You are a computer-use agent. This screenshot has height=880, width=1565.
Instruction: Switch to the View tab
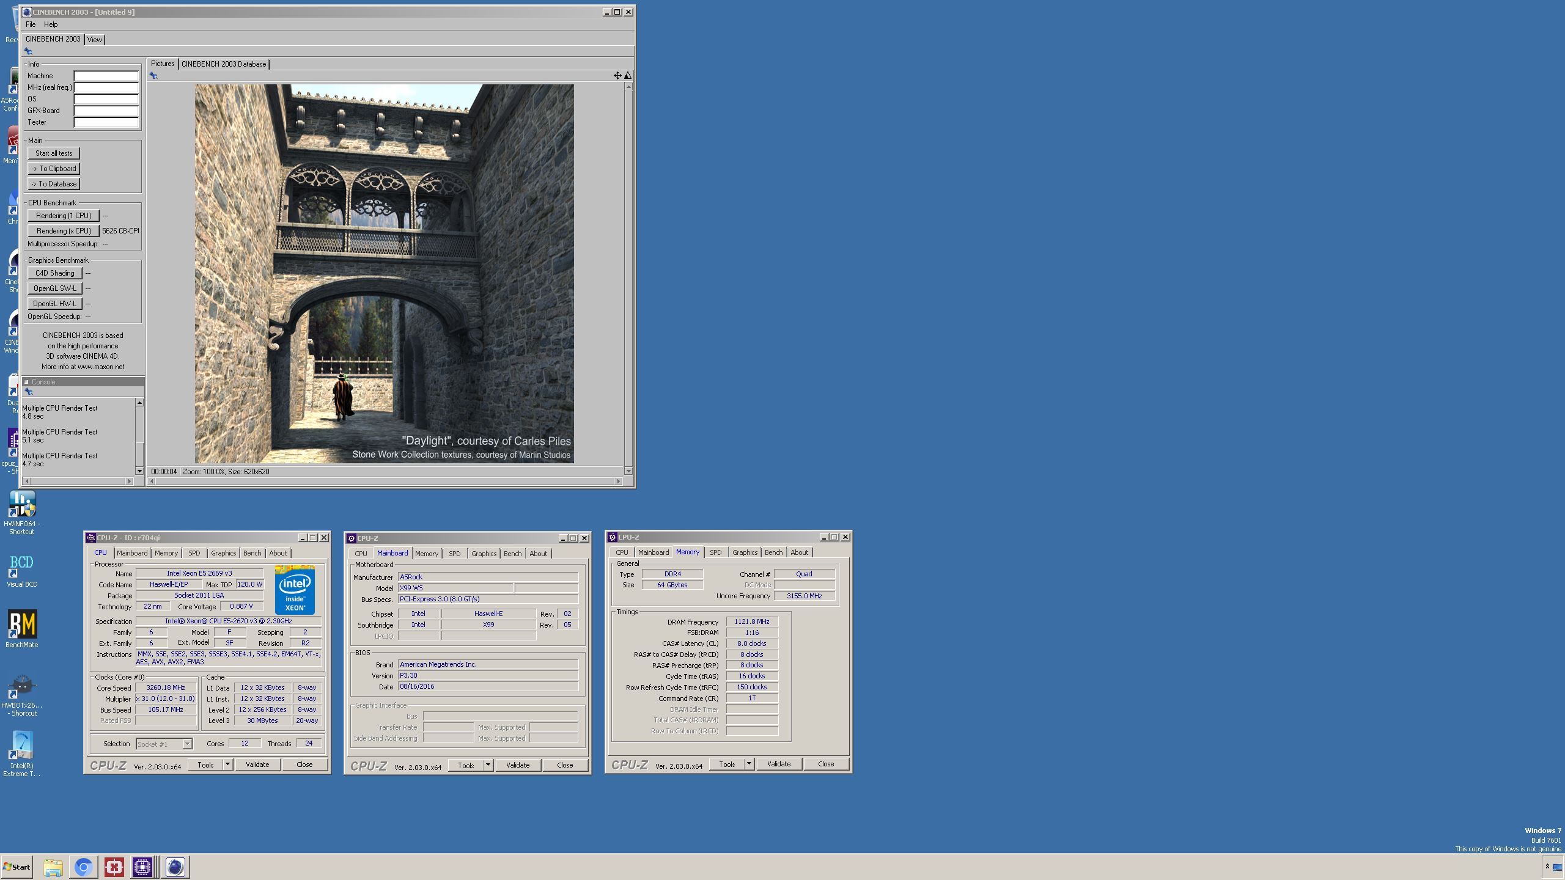(95, 40)
